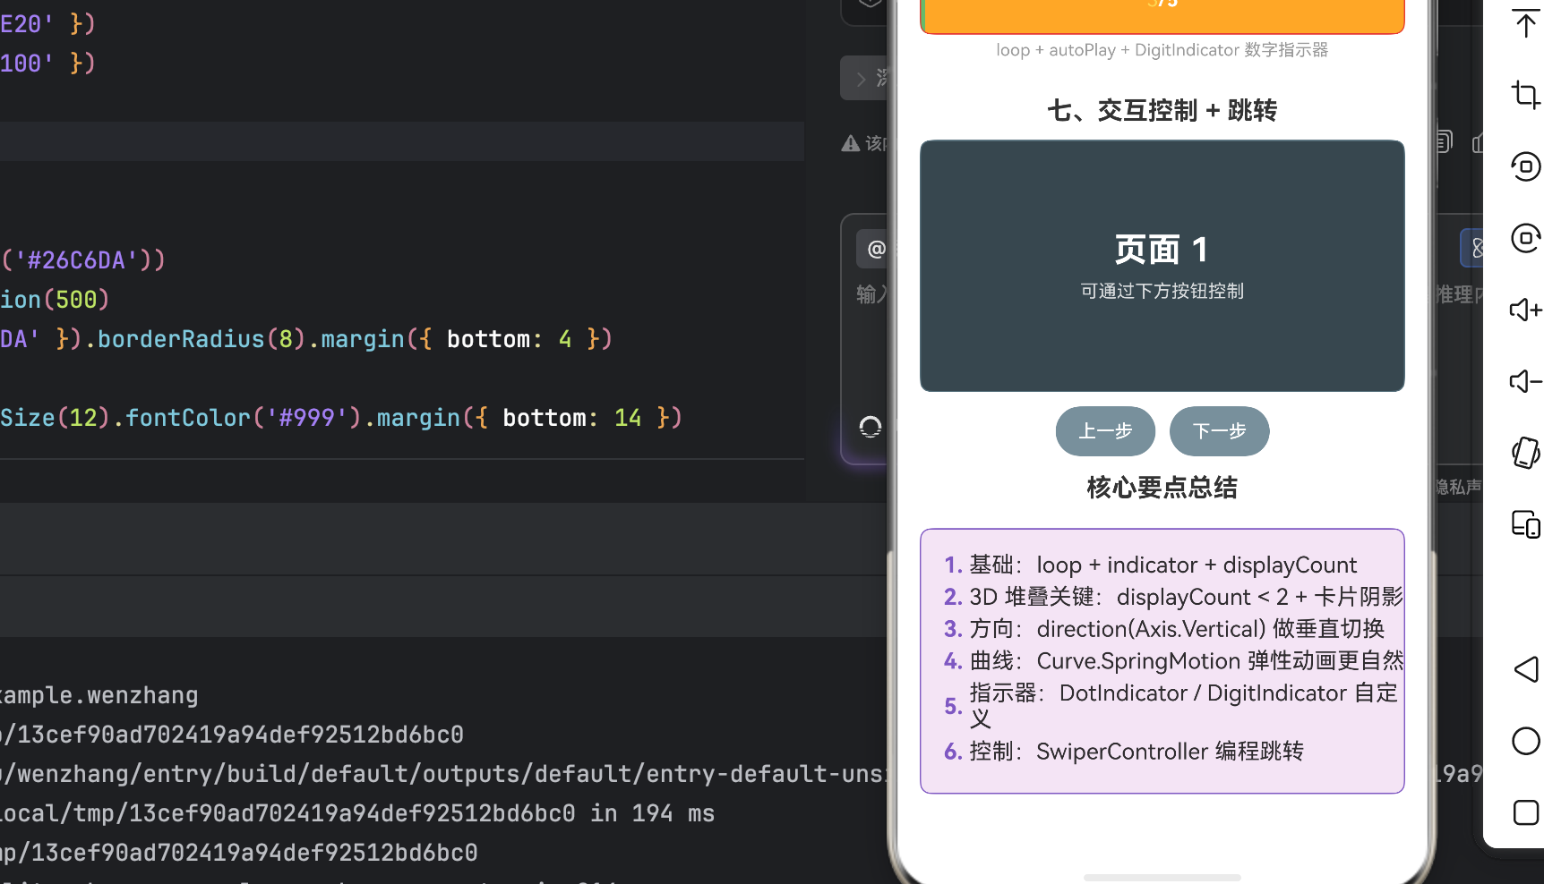1544x884 pixels.
Task: Click the '#26C6DA' color code line
Action: (x=83, y=260)
